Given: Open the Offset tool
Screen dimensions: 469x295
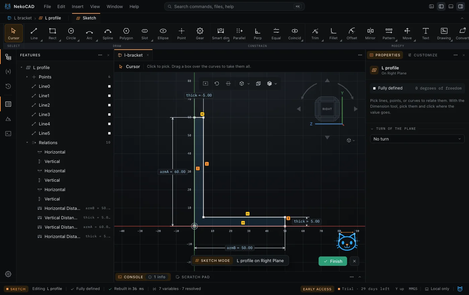Looking at the screenshot, I should (x=352, y=34).
